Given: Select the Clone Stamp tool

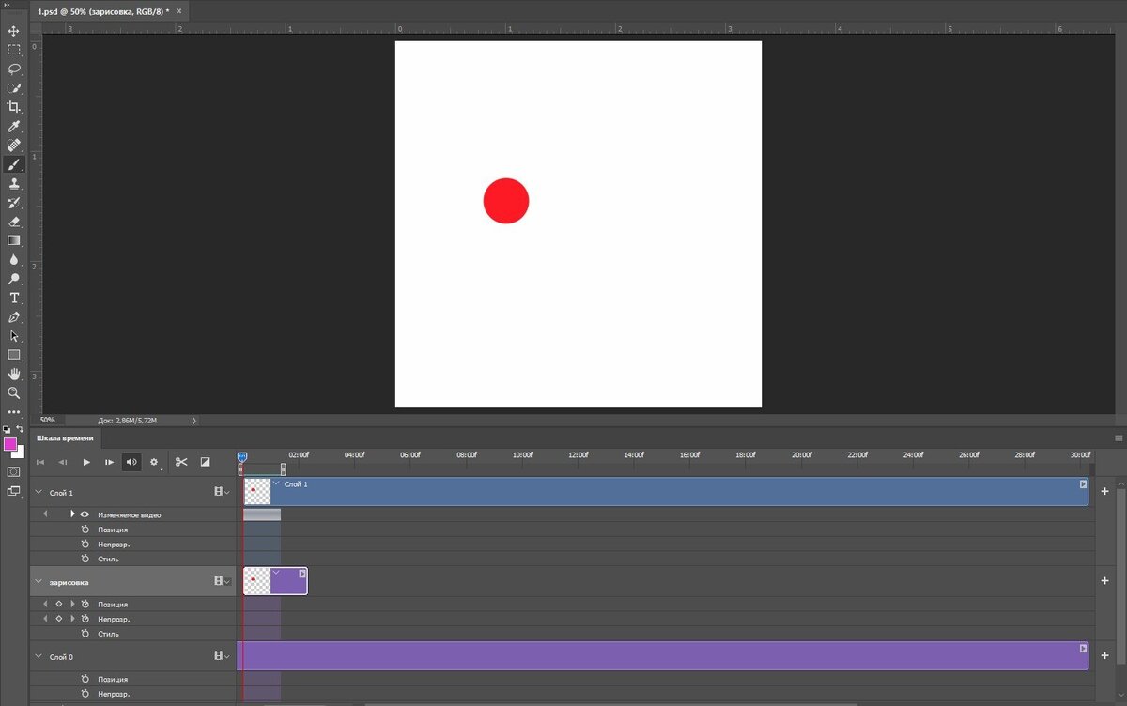Looking at the screenshot, I should coord(14,183).
